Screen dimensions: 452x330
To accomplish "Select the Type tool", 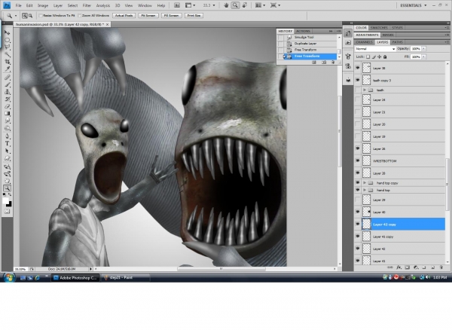I will [8, 144].
